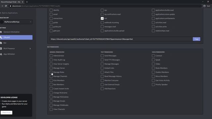Enable applications.builds.read scope

click(153, 10)
